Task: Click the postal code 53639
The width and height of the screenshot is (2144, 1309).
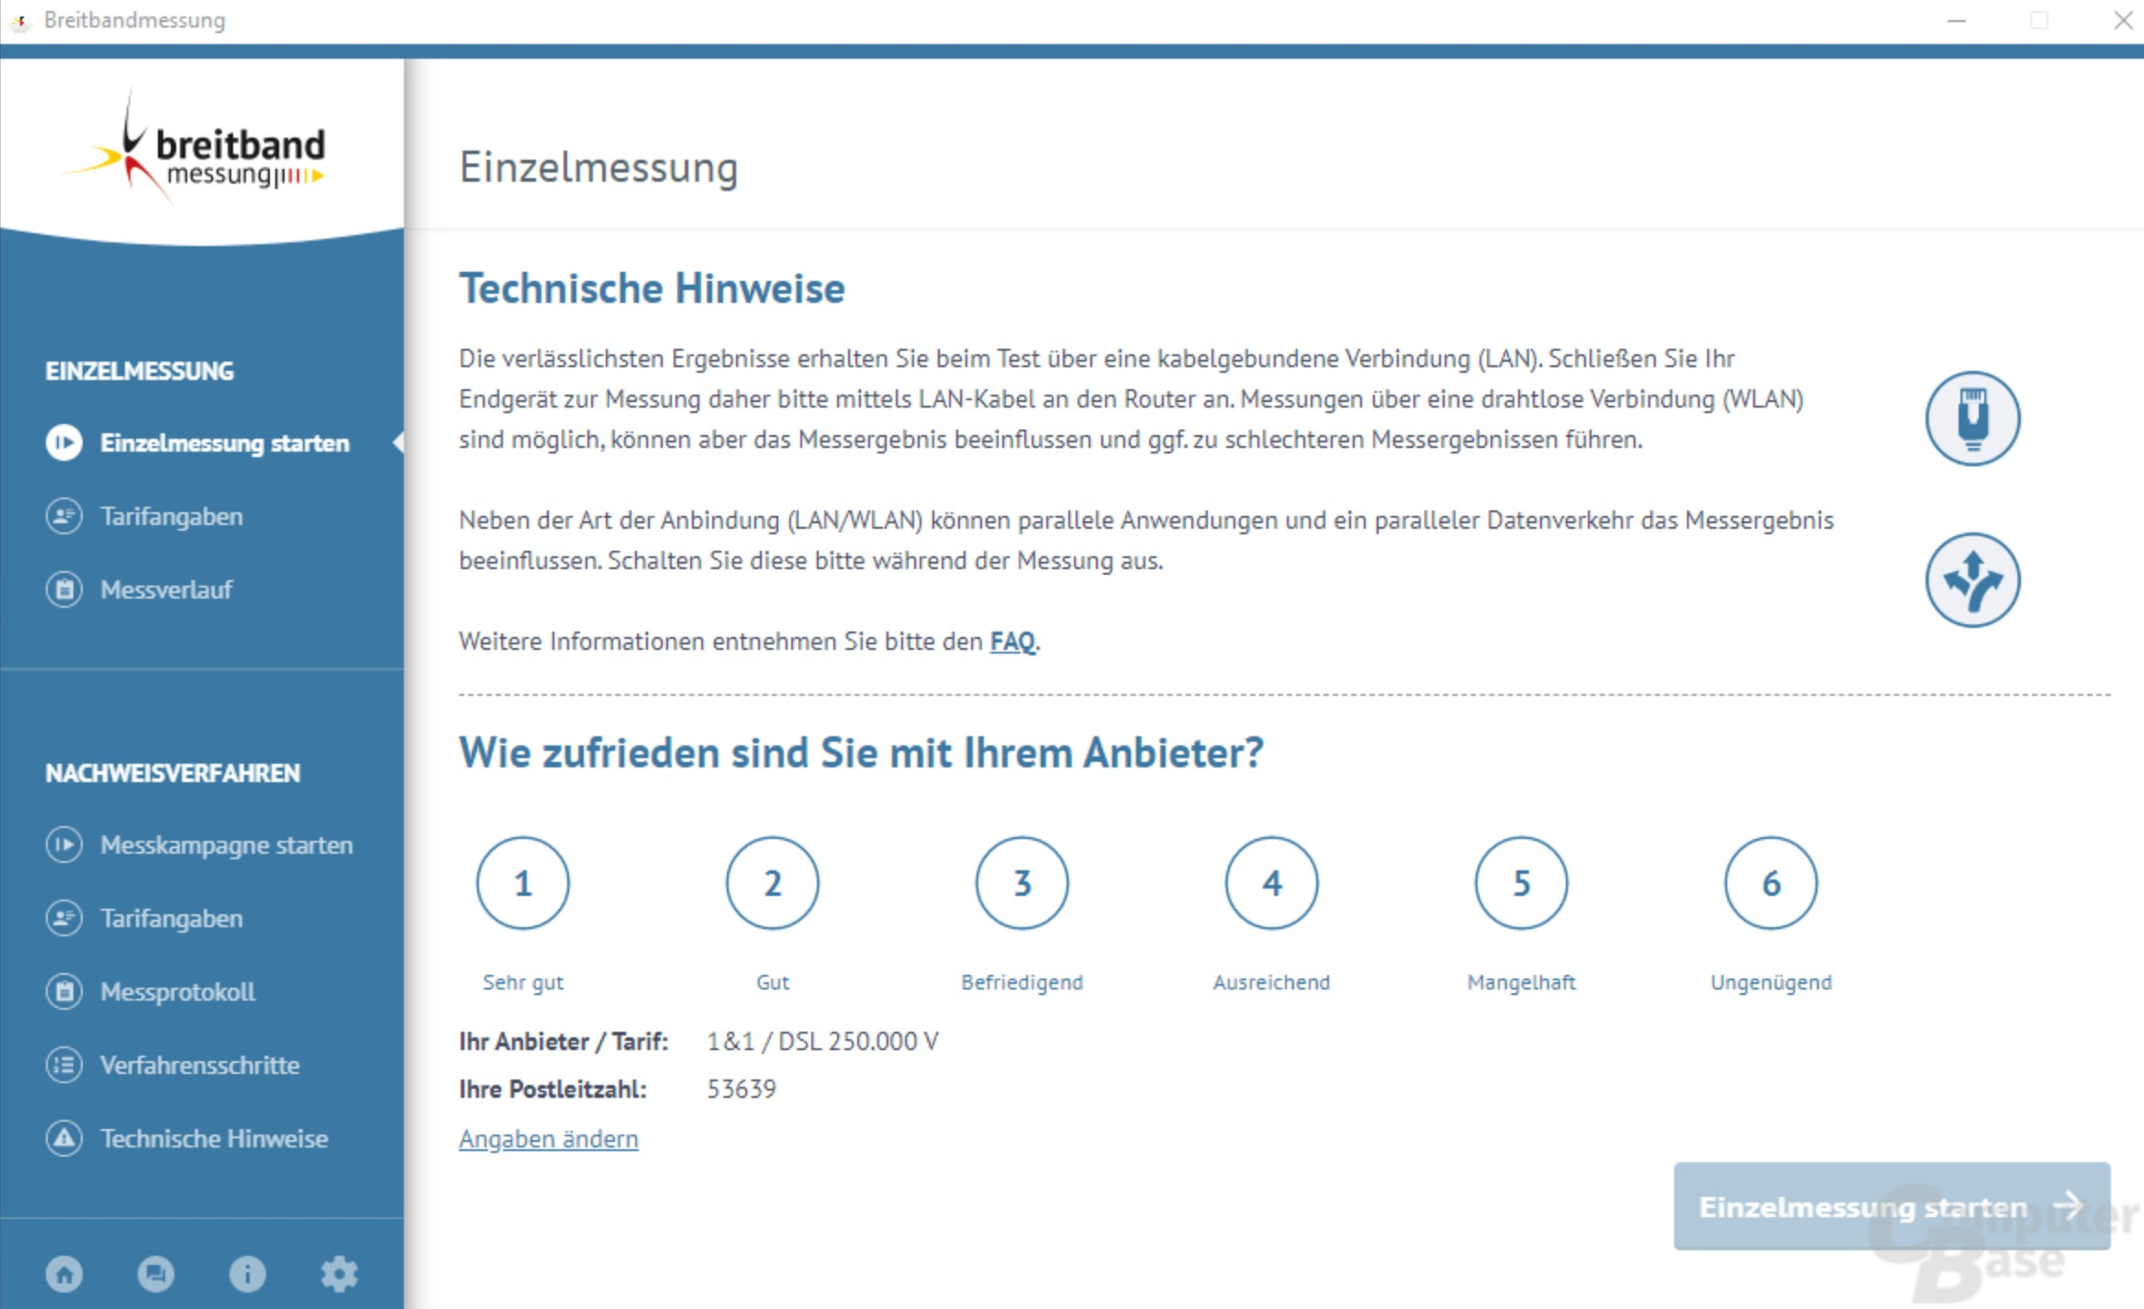Action: [742, 1089]
